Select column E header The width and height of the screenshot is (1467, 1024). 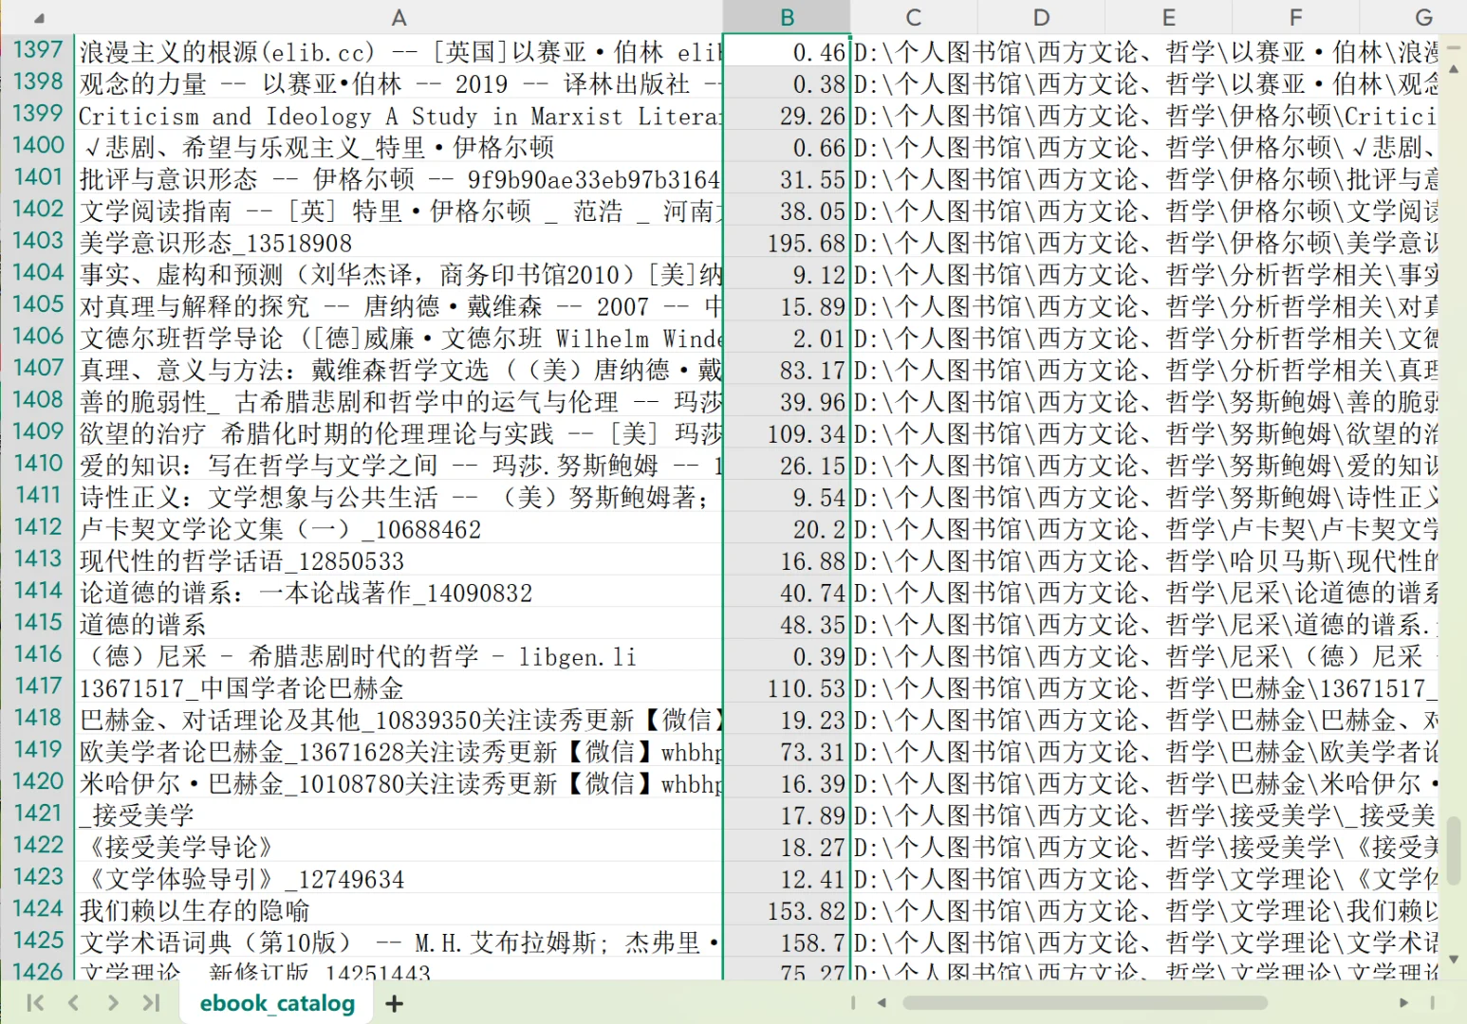(x=1168, y=17)
